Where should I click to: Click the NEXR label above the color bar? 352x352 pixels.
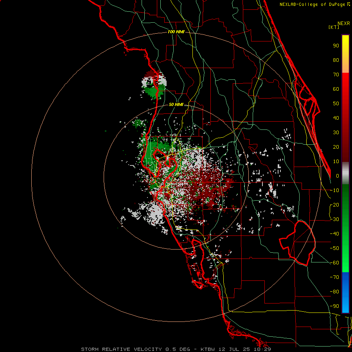pos(344,23)
